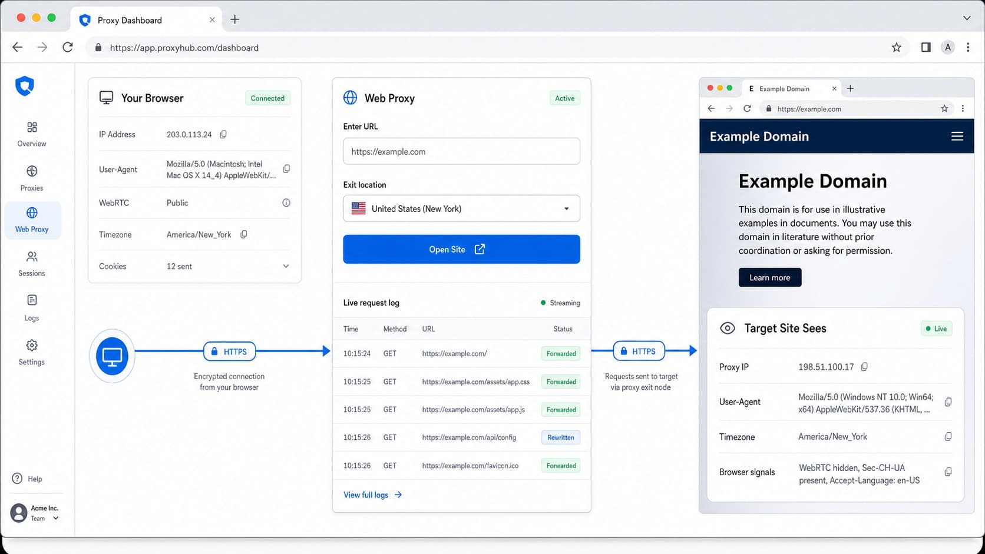Copy the Proxy IP 198.51.100.17
The image size is (985, 554).
tap(864, 367)
